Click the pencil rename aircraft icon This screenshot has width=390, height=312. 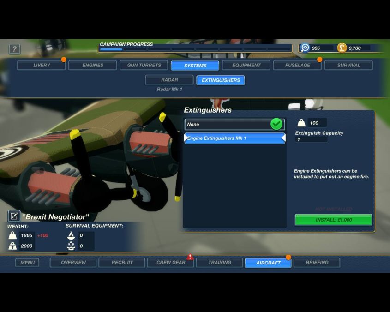coord(14,216)
